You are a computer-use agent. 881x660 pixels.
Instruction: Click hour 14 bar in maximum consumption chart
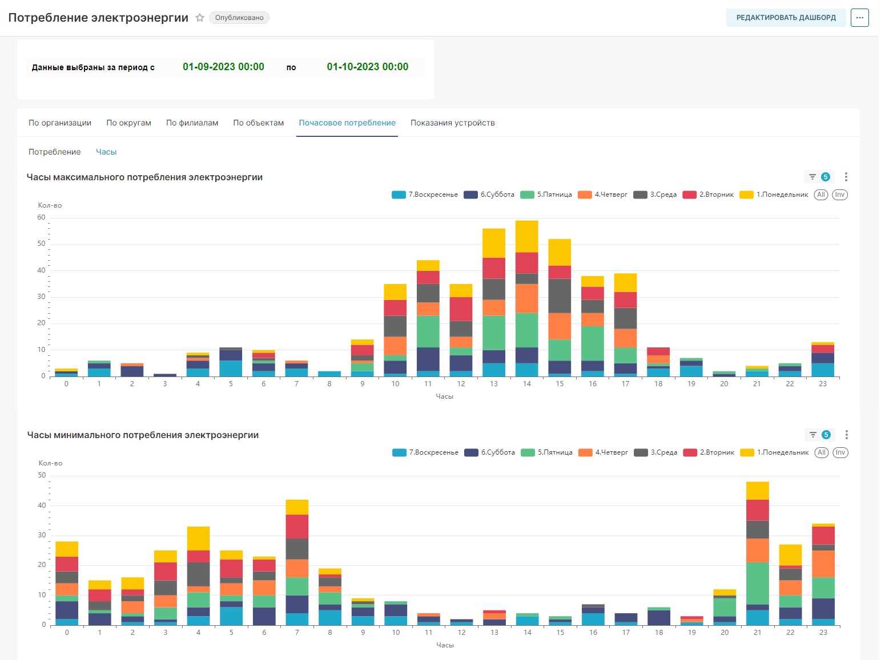click(x=526, y=298)
